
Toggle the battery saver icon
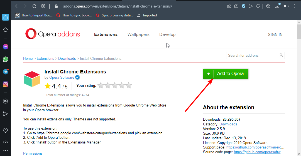point(286,6)
